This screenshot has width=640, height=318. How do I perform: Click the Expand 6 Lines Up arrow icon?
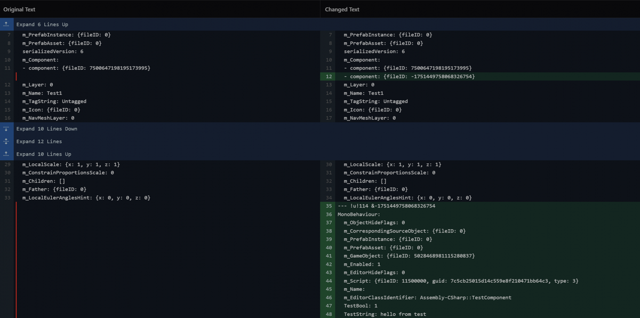pos(6,24)
